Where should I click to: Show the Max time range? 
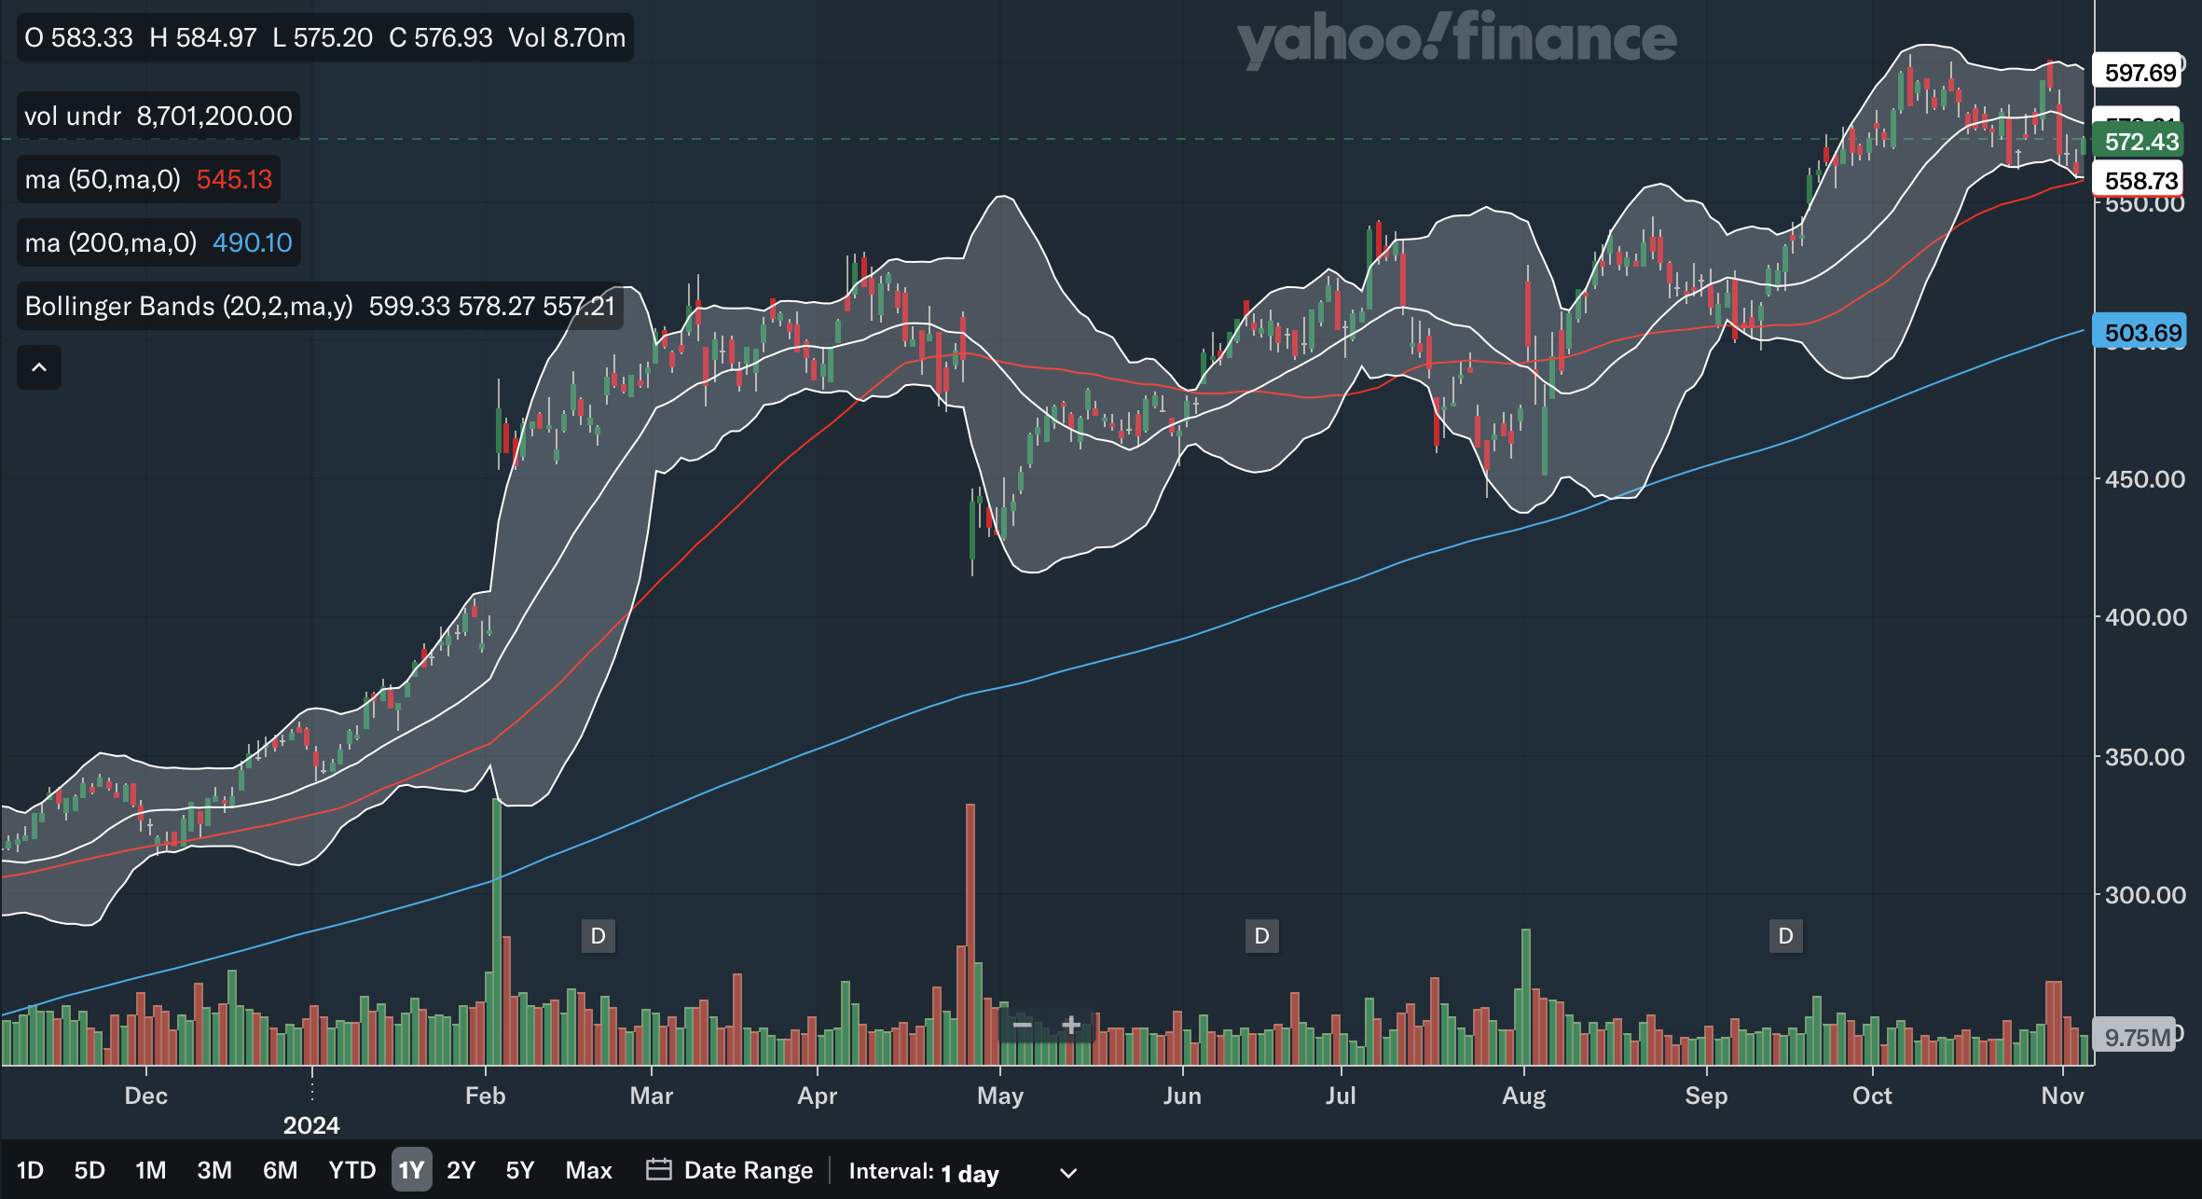[588, 1170]
